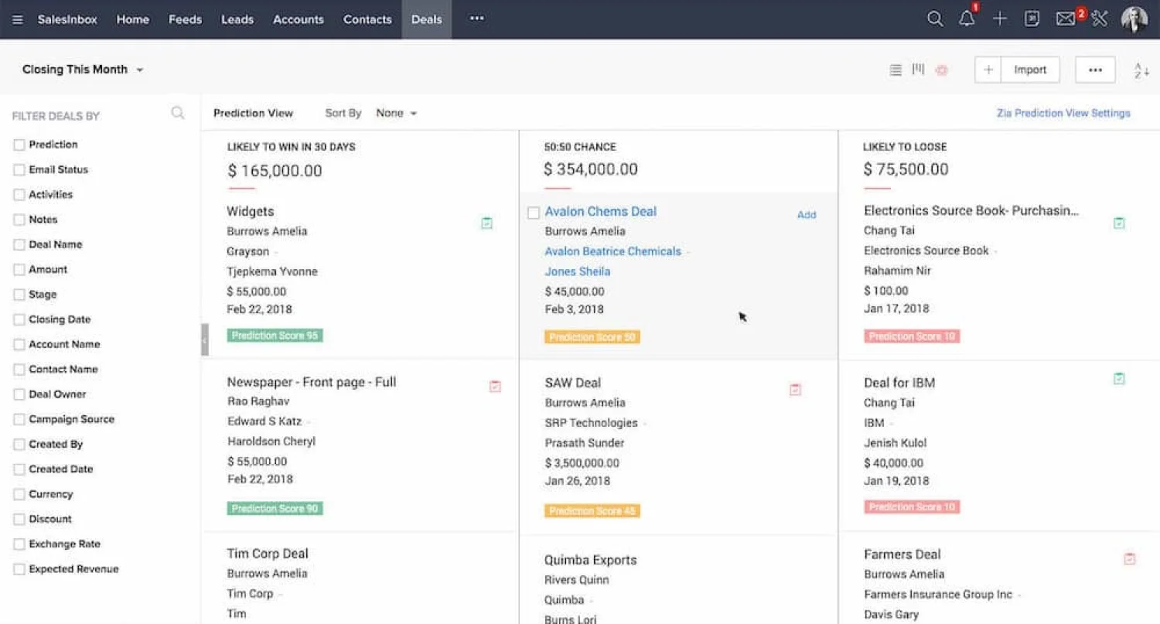Open the mail envelope icon
Viewport: 1160px width, 624px height.
[1066, 19]
